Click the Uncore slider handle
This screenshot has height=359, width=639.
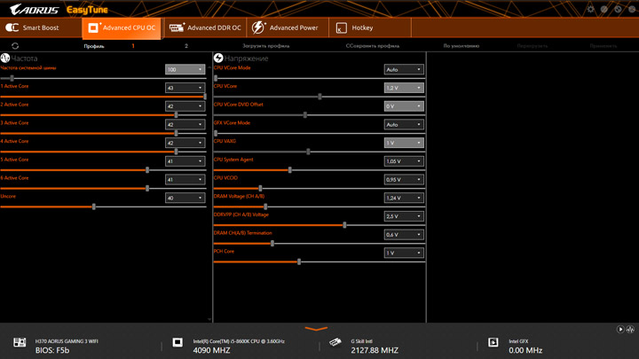[94, 207]
